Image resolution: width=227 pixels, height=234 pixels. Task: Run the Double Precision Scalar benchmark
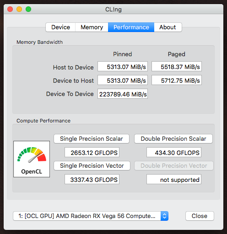click(173, 138)
